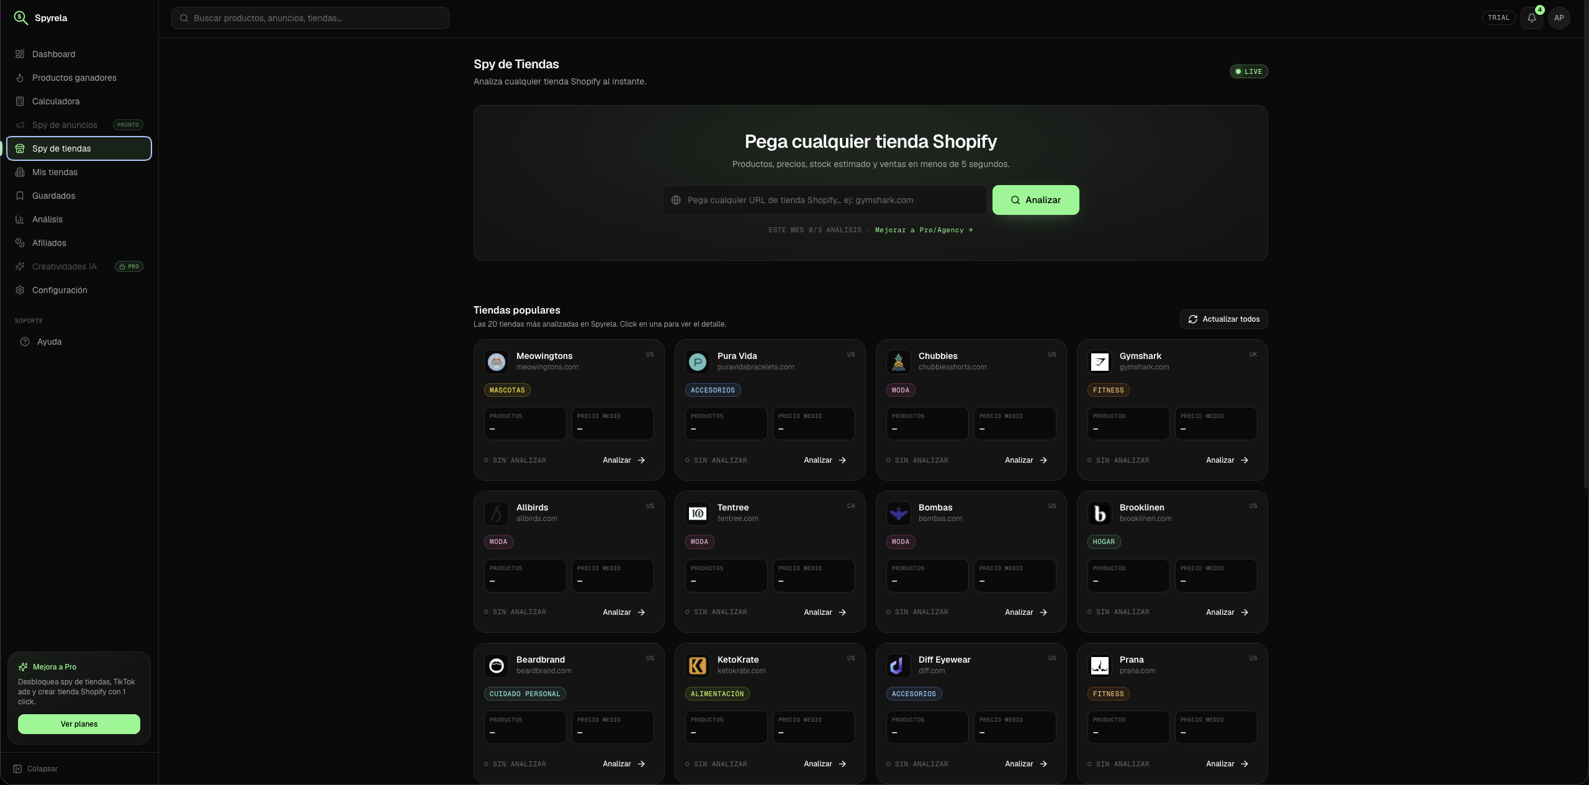Click the ACCESORIOS tag on Pura Vida
The image size is (1589, 785).
[713, 391]
